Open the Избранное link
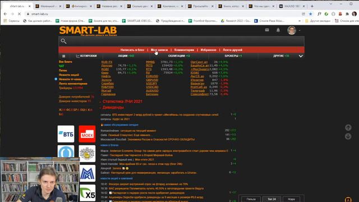Viewport: 359px width, 202px height. (x=208, y=50)
